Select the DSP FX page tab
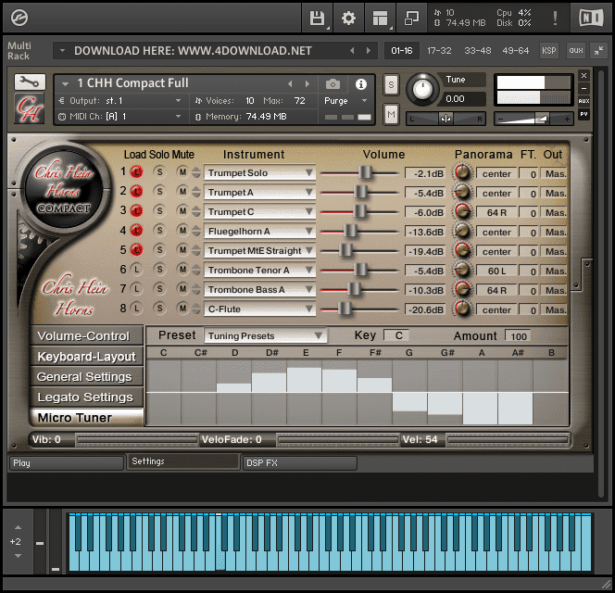The image size is (615, 593). pyautogui.click(x=300, y=463)
